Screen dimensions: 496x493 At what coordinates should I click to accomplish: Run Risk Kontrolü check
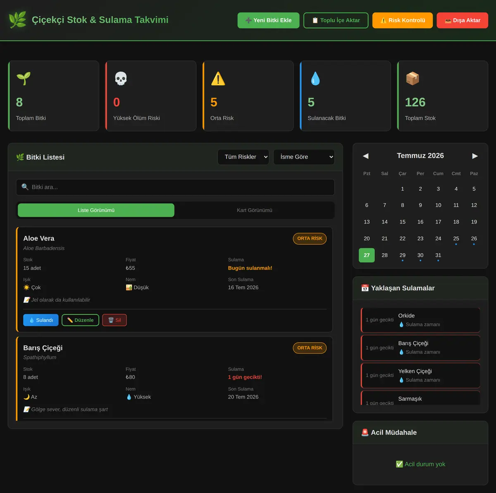(403, 20)
